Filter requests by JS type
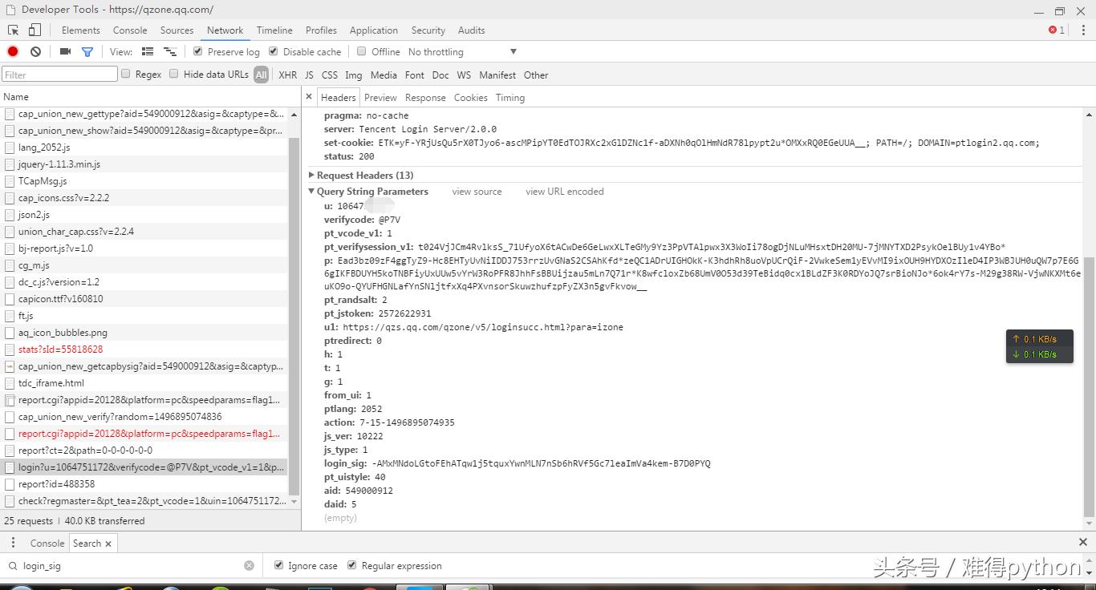 point(309,75)
